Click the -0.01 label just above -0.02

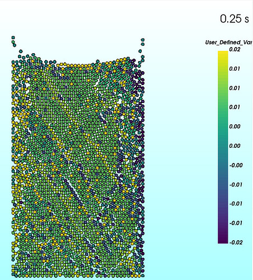pos(236,223)
